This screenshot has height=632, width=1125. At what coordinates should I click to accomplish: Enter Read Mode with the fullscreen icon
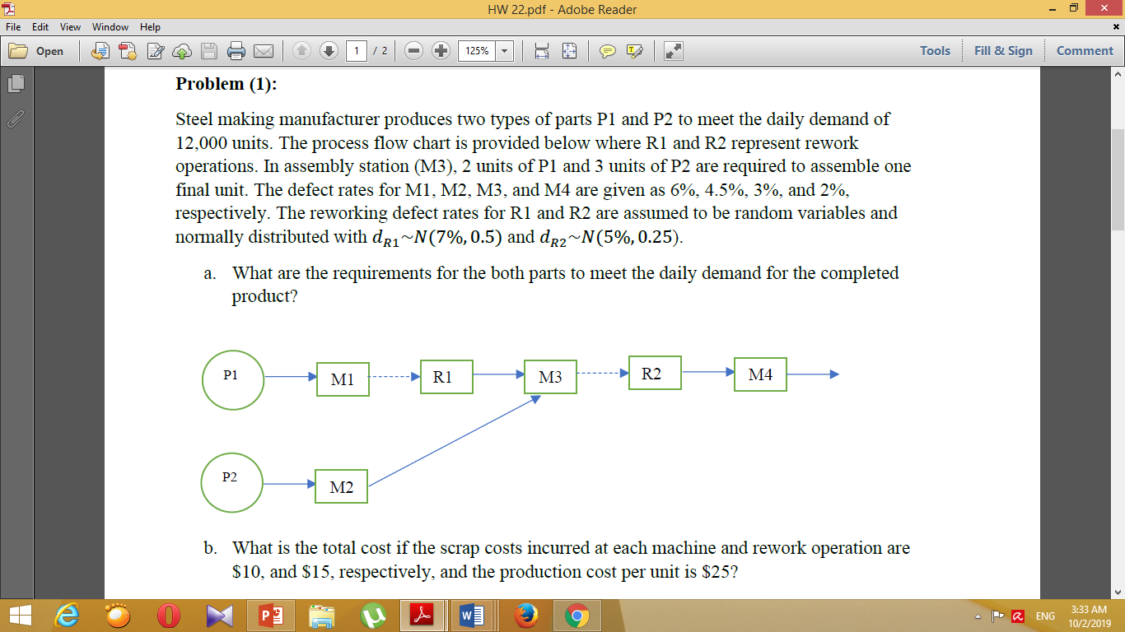pos(674,50)
